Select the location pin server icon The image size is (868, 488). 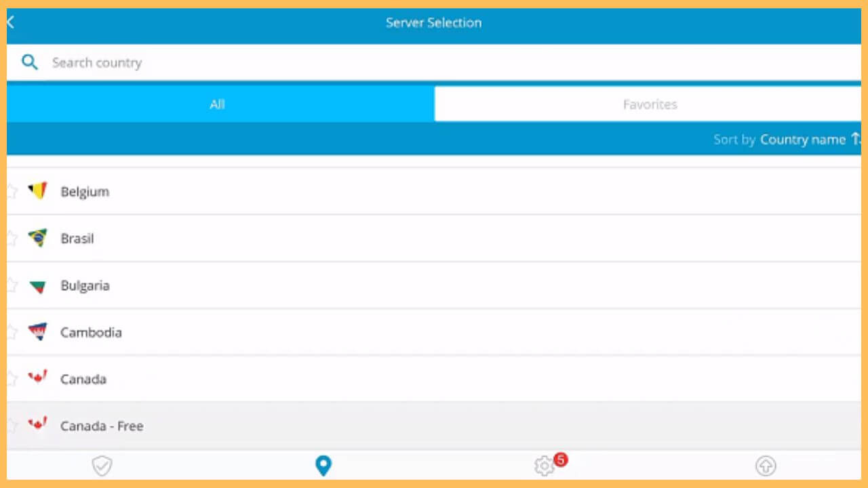[323, 466]
